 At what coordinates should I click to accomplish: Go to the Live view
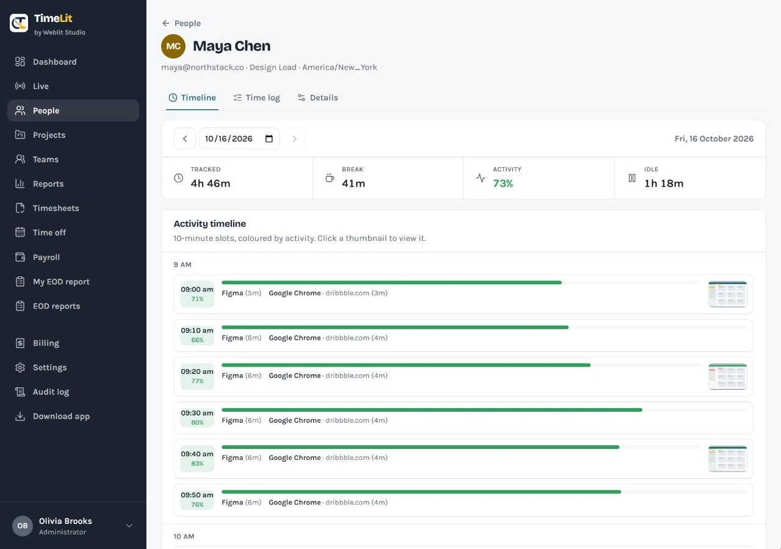[73, 86]
